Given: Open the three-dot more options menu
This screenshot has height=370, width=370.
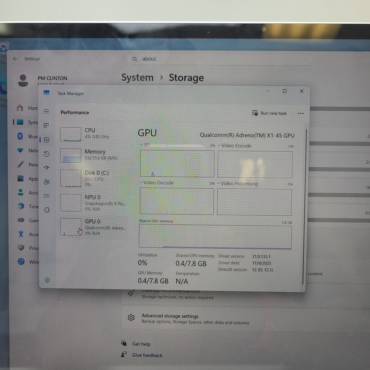Looking at the screenshot, I should (x=301, y=113).
